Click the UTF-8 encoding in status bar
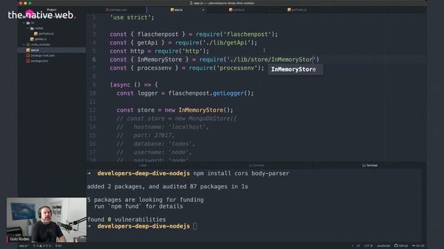The height and width of the screenshot is (249, 444). point(368,246)
